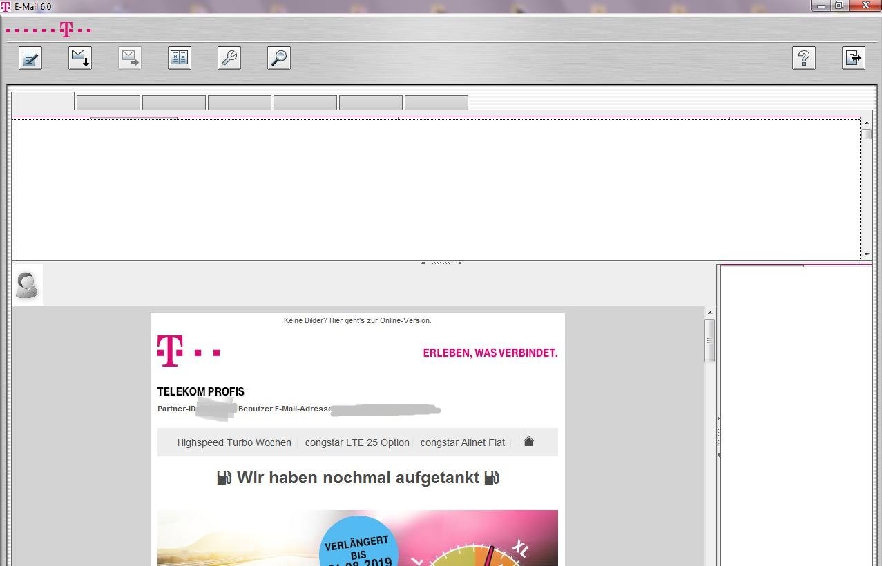This screenshot has width=882, height=566.
Task: Maximize the E-Mail 6.0 window
Action: [x=839, y=6]
